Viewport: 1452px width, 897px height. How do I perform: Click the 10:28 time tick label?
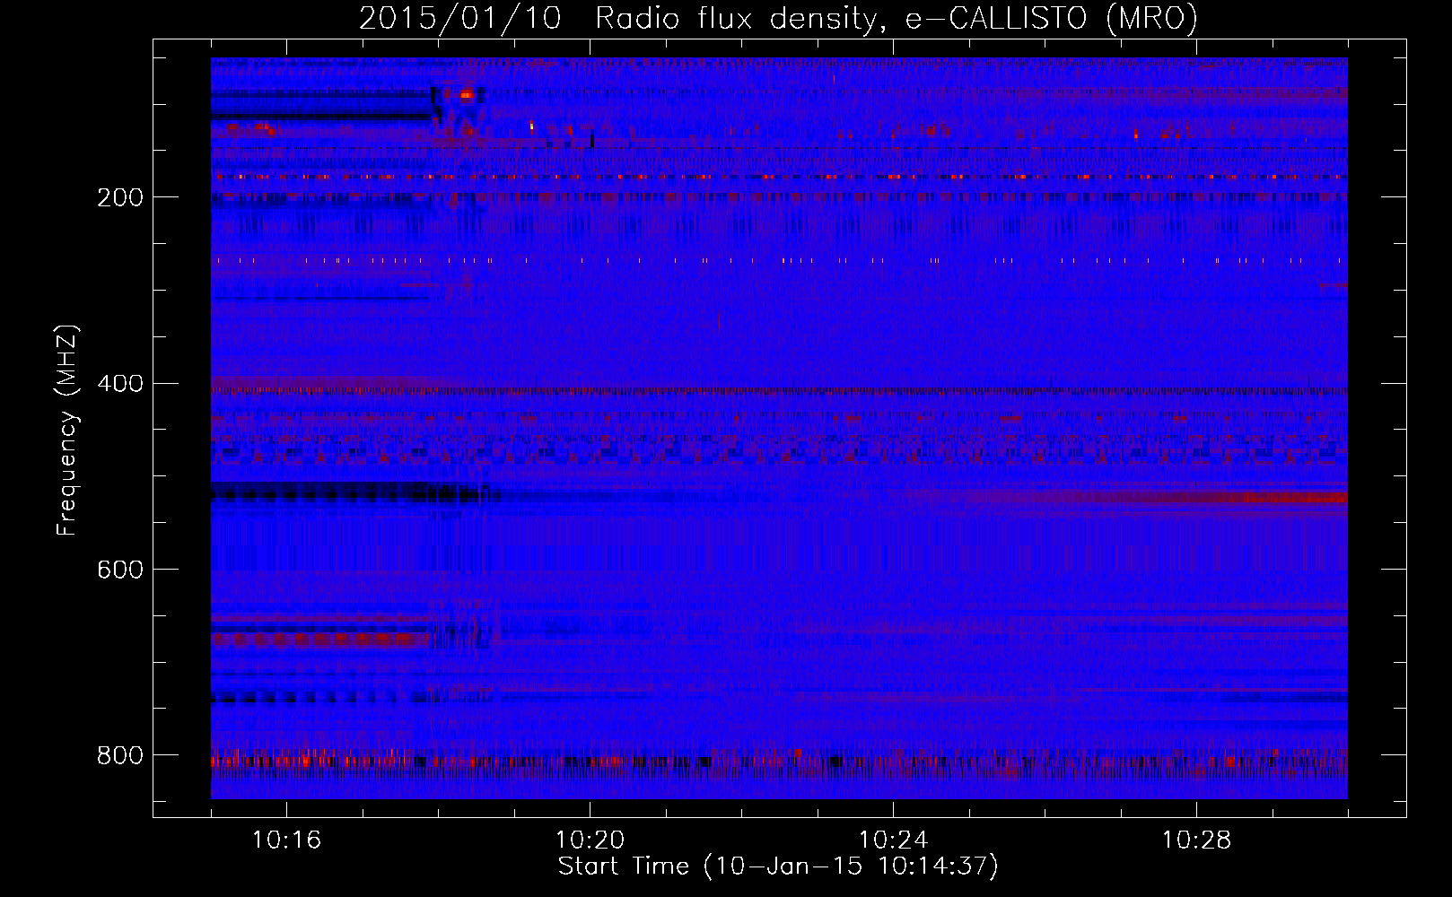point(1197,840)
